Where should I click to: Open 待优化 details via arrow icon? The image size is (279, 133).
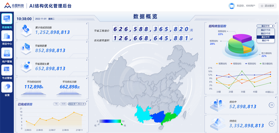point(271,124)
